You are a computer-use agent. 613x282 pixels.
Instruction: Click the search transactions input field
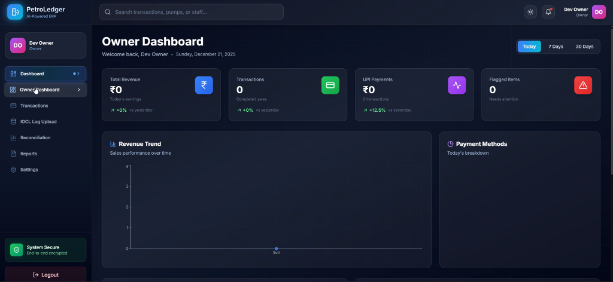[192, 12]
